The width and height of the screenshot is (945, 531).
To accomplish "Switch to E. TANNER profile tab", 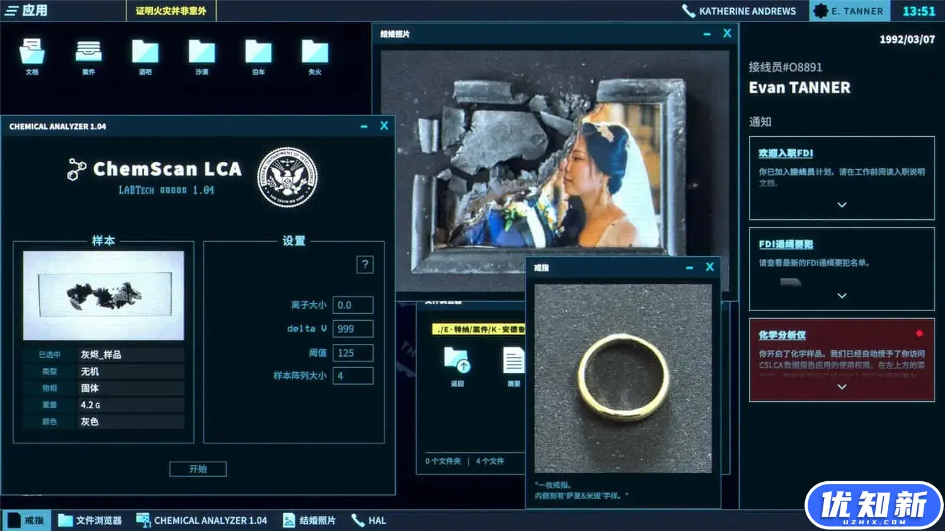I will click(x=849, y=11).
